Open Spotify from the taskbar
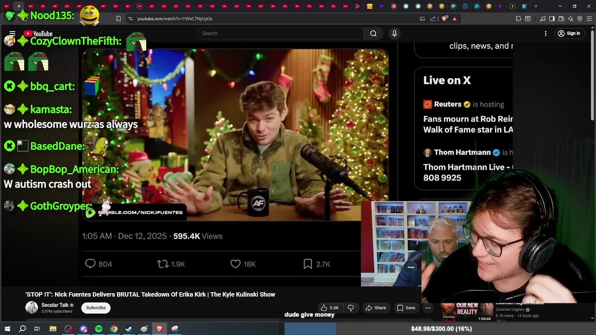 99,329
